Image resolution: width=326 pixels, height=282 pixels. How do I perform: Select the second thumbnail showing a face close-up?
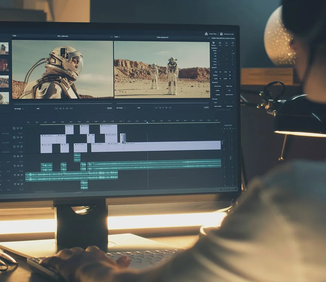4,65
